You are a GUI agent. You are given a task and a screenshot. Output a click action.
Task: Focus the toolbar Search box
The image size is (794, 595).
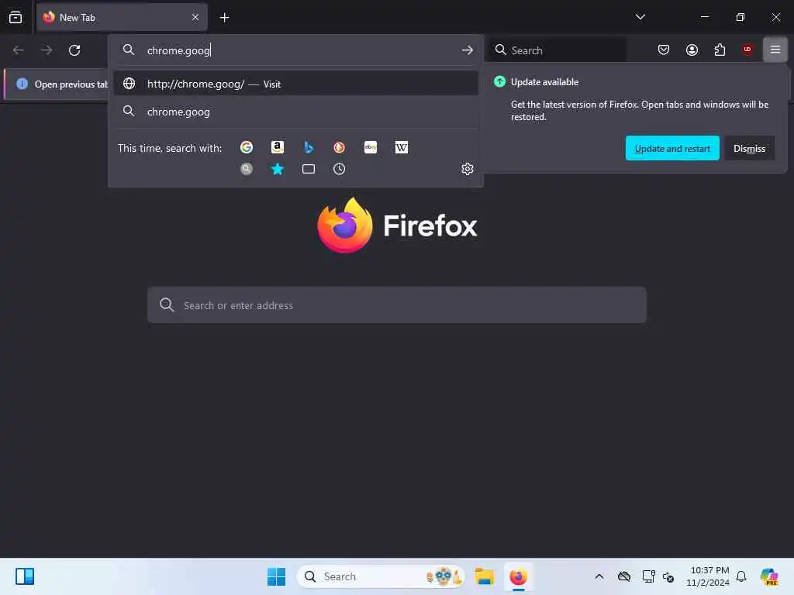pyautogui.click(x=557, y=50)
